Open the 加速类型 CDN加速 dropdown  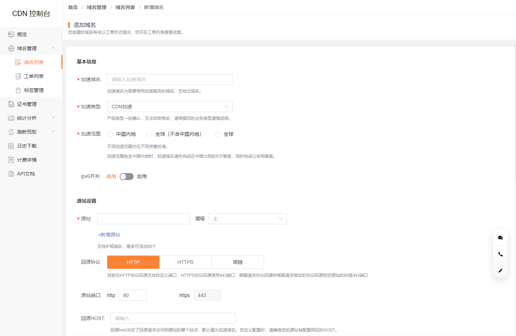170,107
